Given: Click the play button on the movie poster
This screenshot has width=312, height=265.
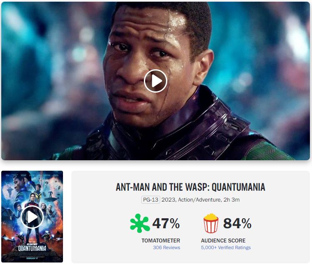Looking at the screenshot, I should coord(32,217).
